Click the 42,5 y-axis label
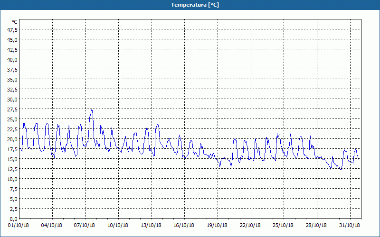The width and height of the screenshot is (380, 237). pyautogui.click(x=13, y=50)
